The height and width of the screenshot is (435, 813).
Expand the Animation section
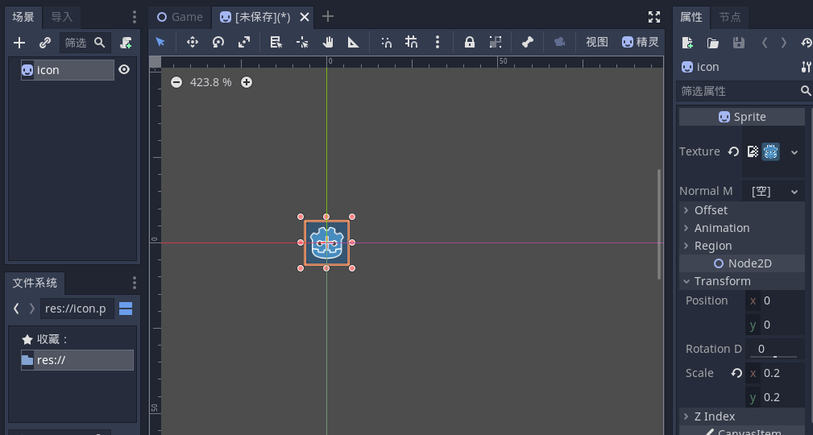[741, 228]
